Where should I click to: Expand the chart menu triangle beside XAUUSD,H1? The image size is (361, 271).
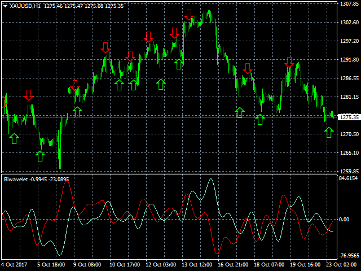[5, 6]
